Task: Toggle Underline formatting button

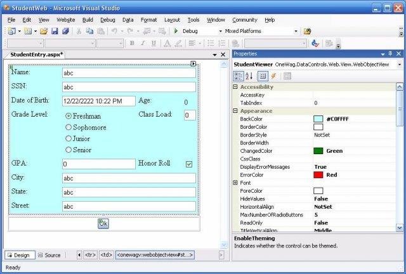Action: (154, 43)
